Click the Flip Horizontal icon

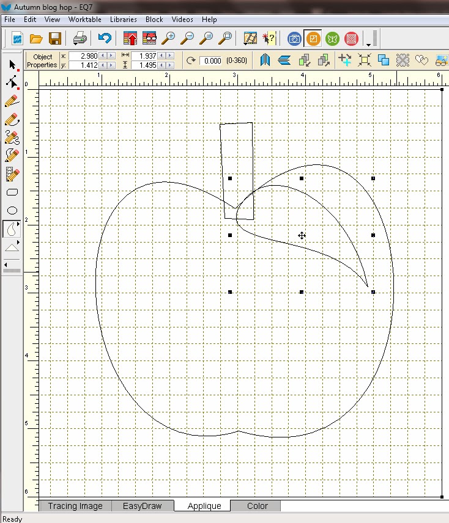point(265,60)
